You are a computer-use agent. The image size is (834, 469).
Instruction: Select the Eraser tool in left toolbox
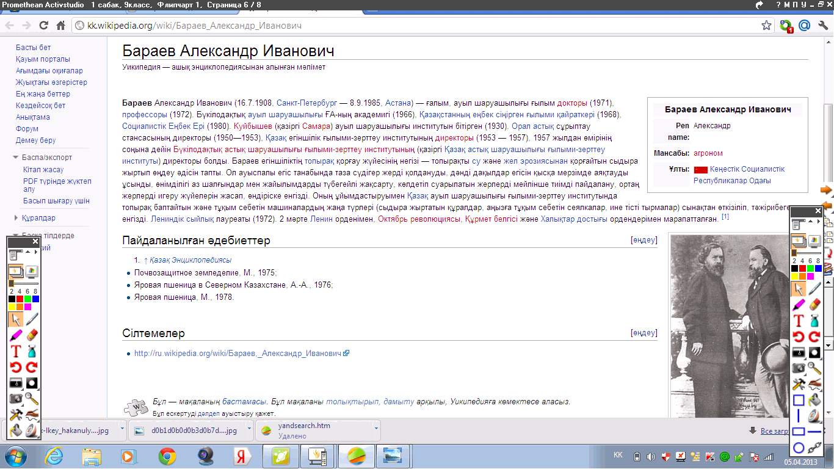(x=32, y=335)
